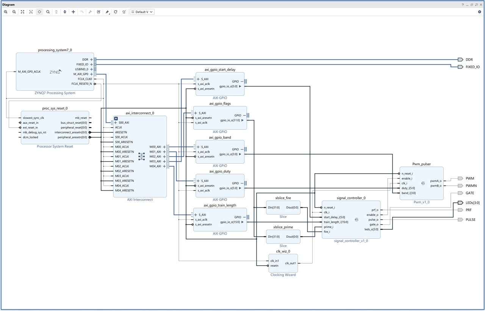Viewport: 485px width, 311px height.
Task: Add IP using the plus icon
Action: coord(73,12)
